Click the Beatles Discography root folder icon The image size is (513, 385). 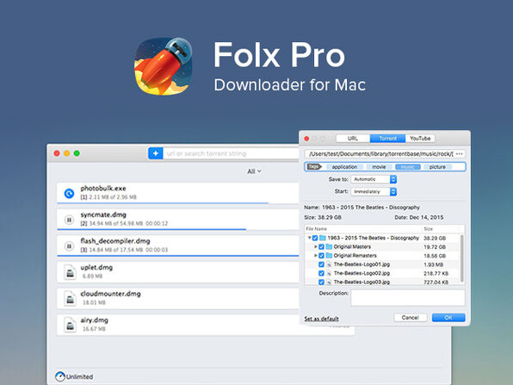[x=323, y=238]
